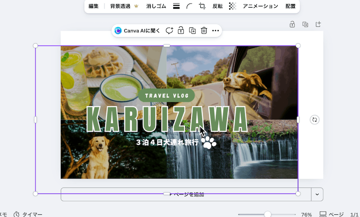
Task: Adjust the zoom slider knob
Action: coord(267,214)
